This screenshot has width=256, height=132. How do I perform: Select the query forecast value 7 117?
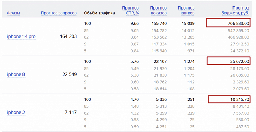[71, 112]
